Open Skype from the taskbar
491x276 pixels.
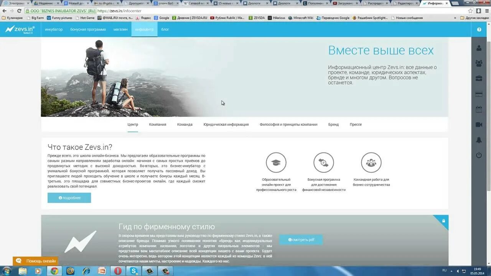click(134, 271)
